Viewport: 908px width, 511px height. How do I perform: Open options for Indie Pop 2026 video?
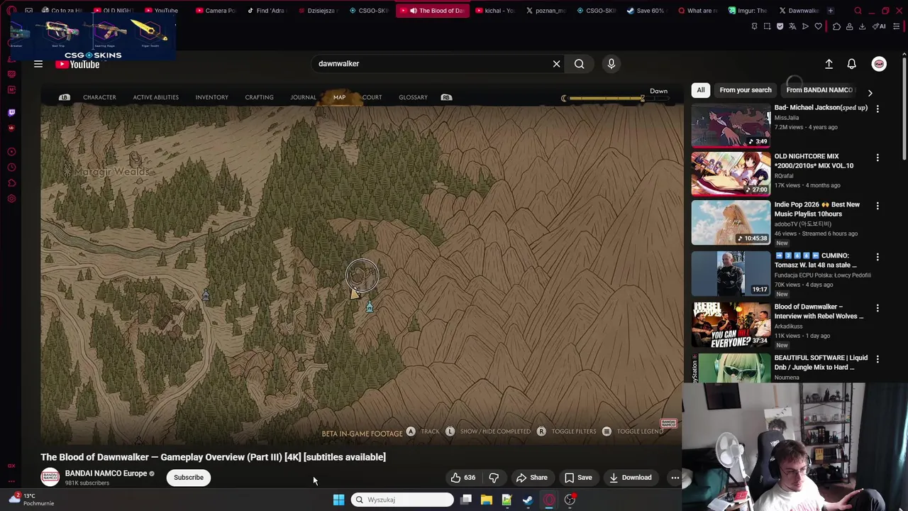tap(877, 206)
